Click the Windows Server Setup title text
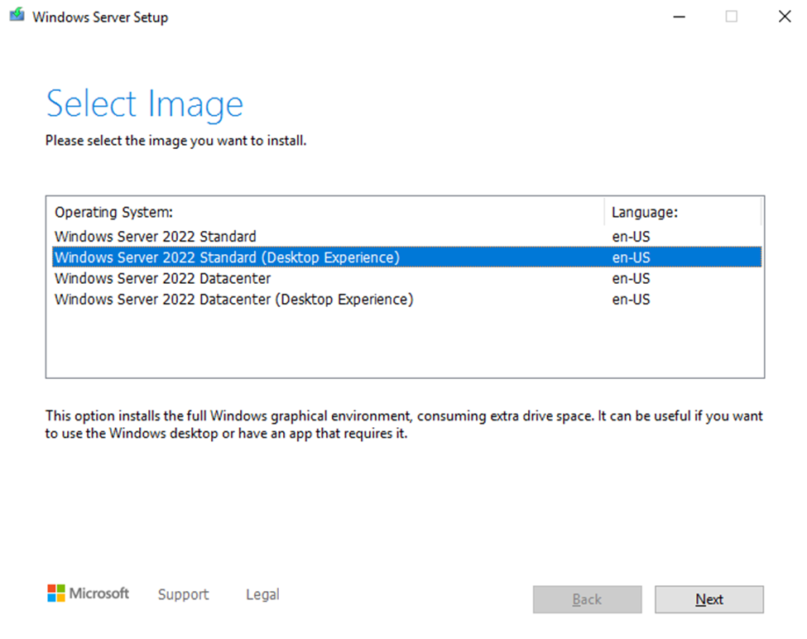The image size is (807, 639). (100, 17)
